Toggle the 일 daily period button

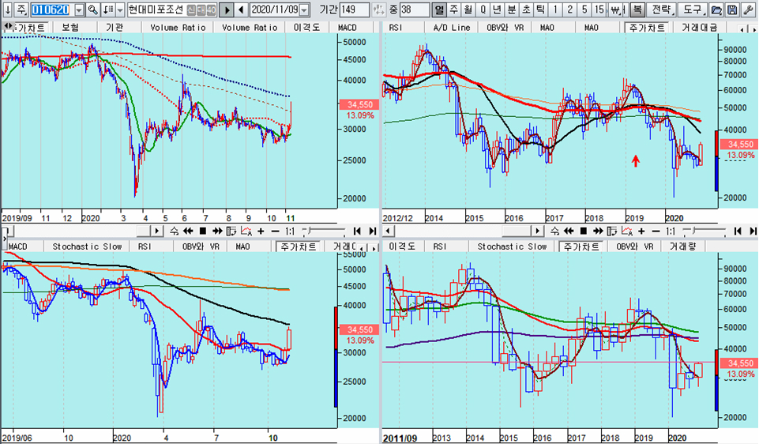pos(438,9)
